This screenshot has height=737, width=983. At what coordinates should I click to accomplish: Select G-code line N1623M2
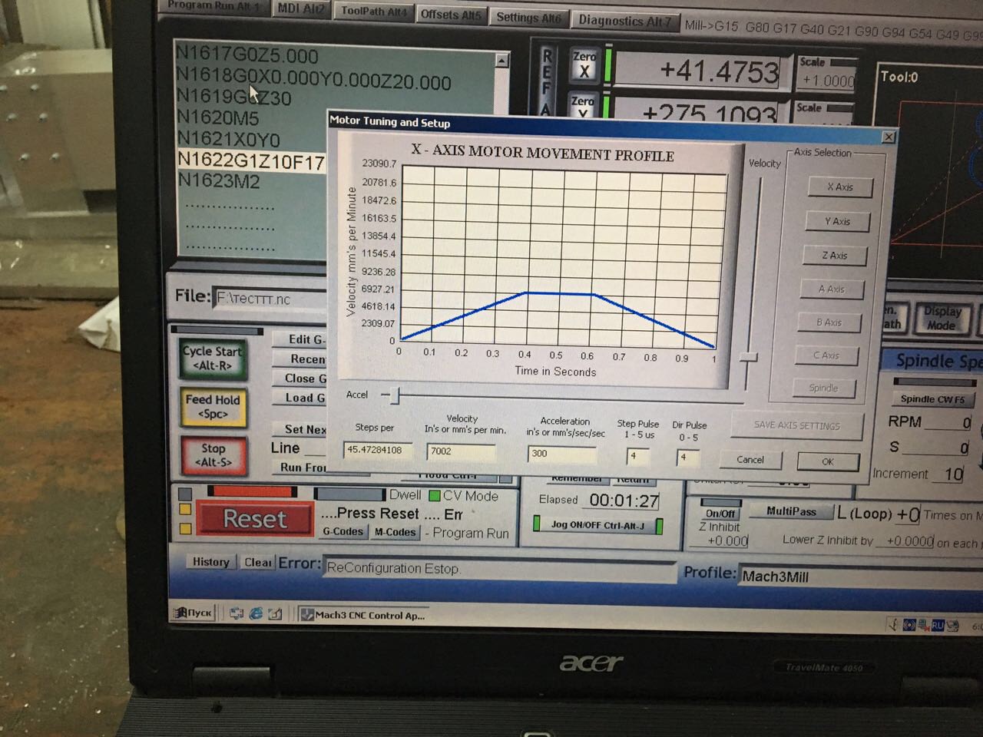[x=219, y=181]
